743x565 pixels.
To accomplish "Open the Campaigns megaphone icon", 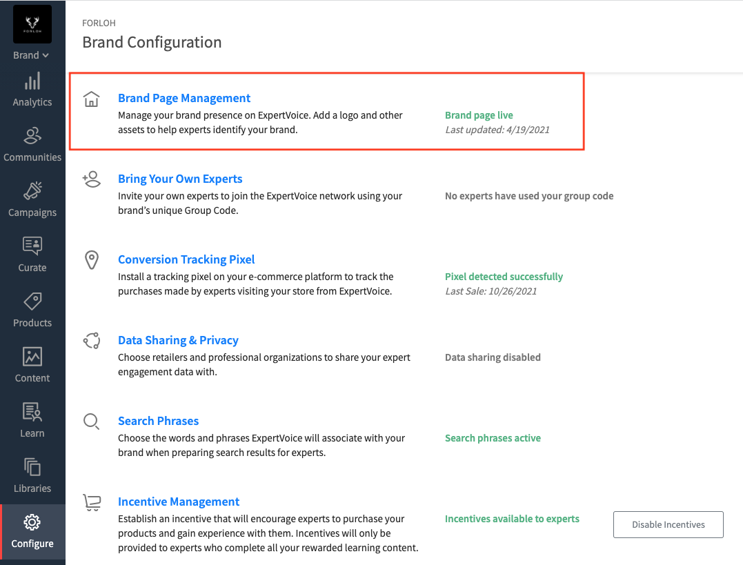I will (32, 191).
